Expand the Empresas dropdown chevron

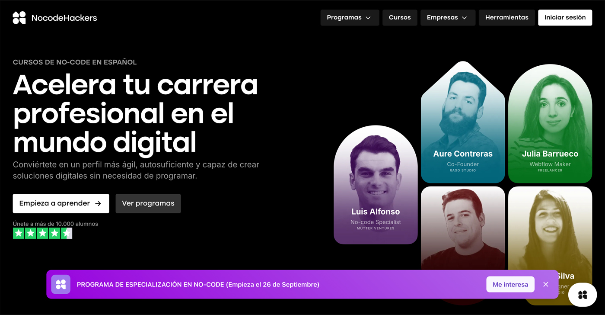pos(465,18)
